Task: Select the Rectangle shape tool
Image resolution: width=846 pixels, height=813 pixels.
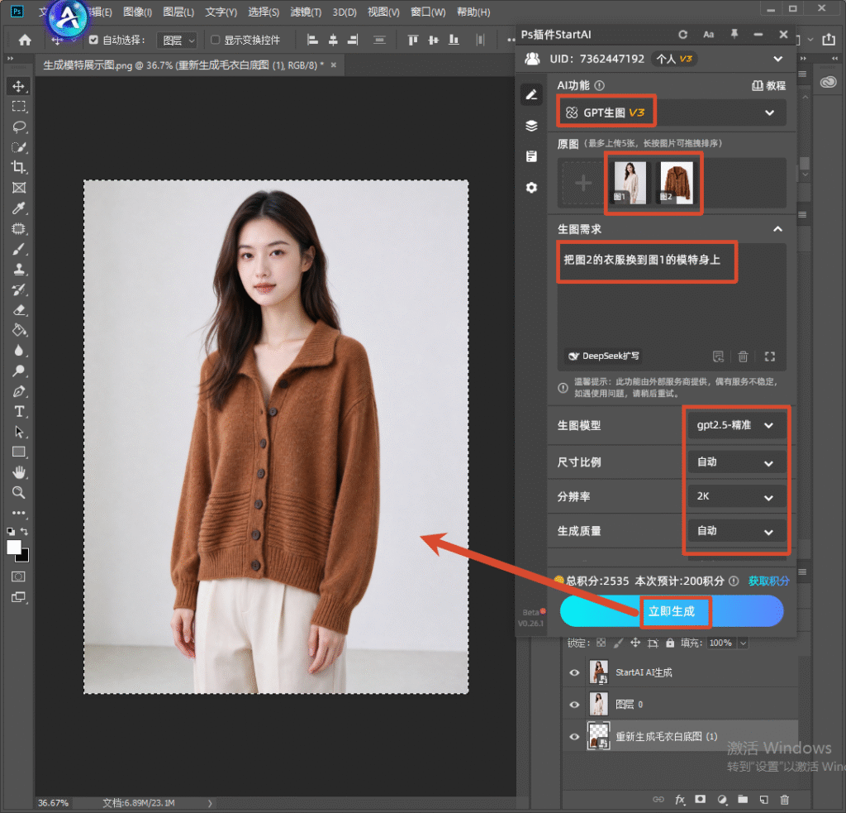Action: tap(19, 452)
